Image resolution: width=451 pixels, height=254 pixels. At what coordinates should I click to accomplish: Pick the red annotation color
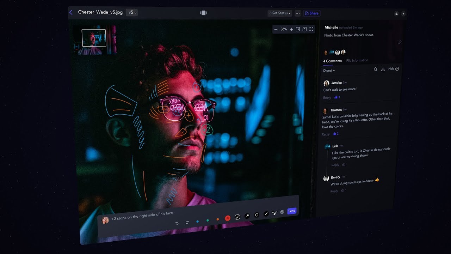pyautogui.click(x=228, y=218)
